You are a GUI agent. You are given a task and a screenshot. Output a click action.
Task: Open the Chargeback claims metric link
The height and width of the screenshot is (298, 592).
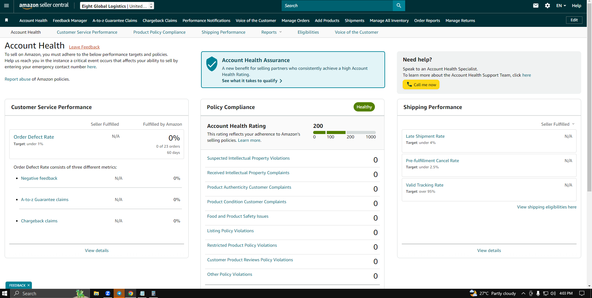pos(39,221)
